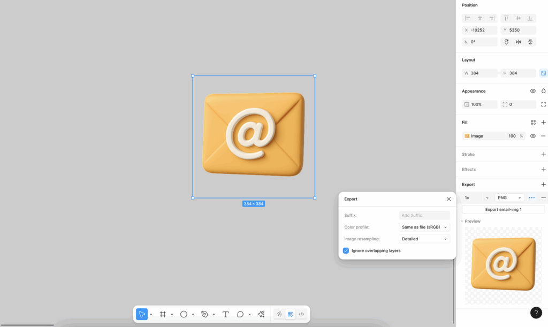The width and height of the screenshot is (548, 327).
Task: Align selection right
Action: point(492,18)
